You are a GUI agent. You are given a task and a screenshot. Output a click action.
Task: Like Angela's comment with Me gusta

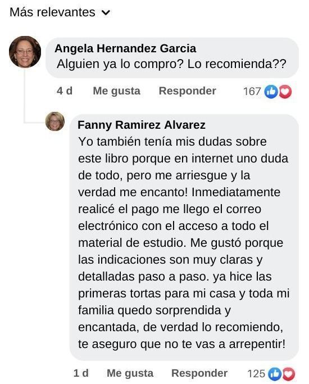click(117, 91)
